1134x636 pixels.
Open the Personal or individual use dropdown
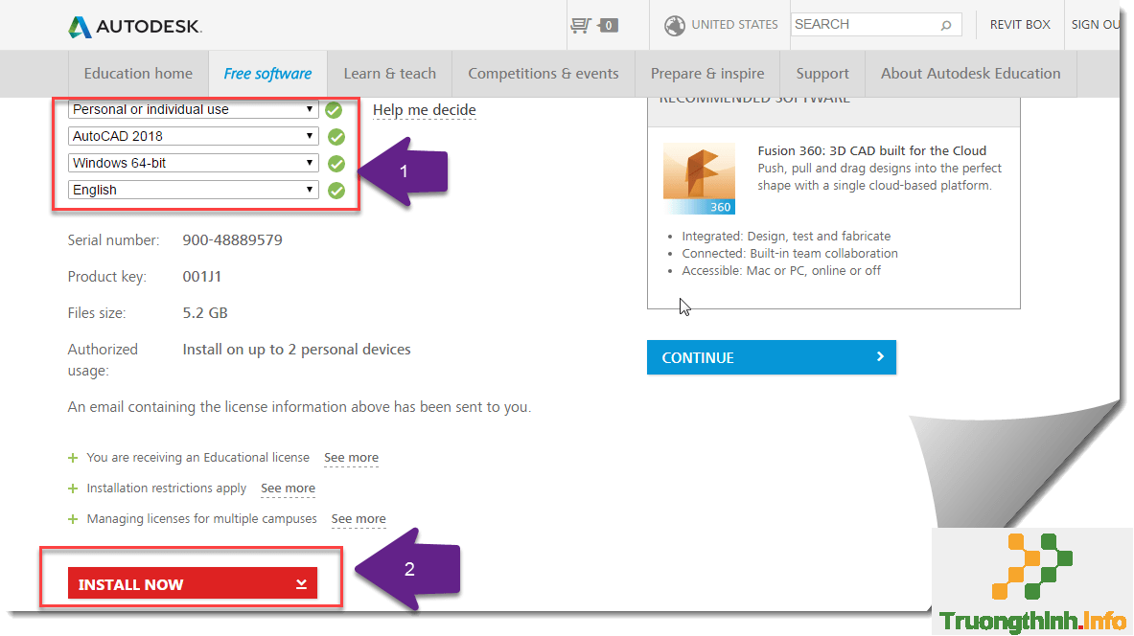point(193,109)
